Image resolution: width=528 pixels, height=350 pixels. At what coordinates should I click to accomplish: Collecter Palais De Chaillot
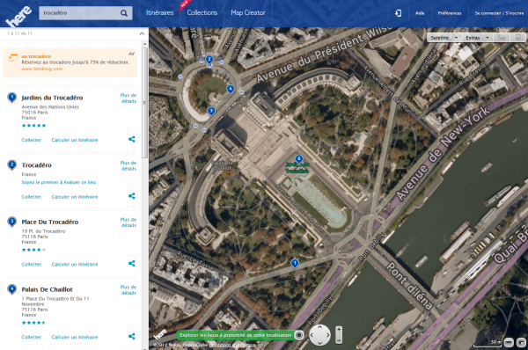click(32, 337)
